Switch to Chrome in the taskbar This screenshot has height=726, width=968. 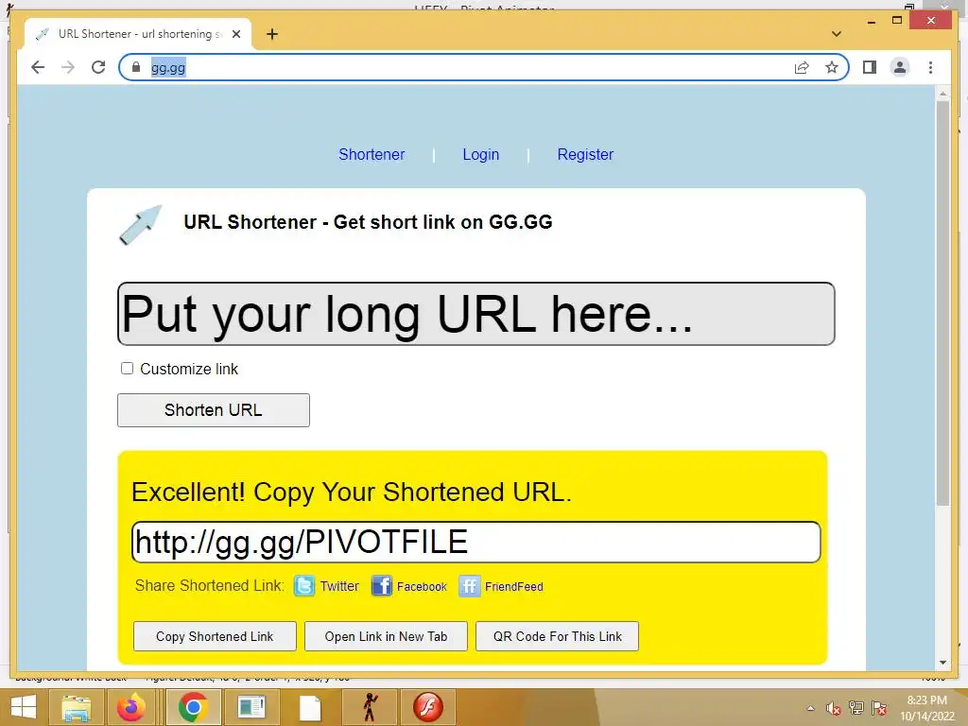click(x=193, y=707)
